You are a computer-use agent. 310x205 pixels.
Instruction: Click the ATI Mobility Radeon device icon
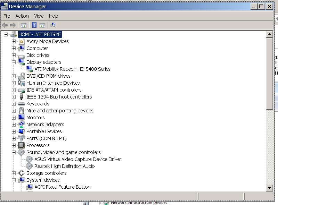point(30,69)
